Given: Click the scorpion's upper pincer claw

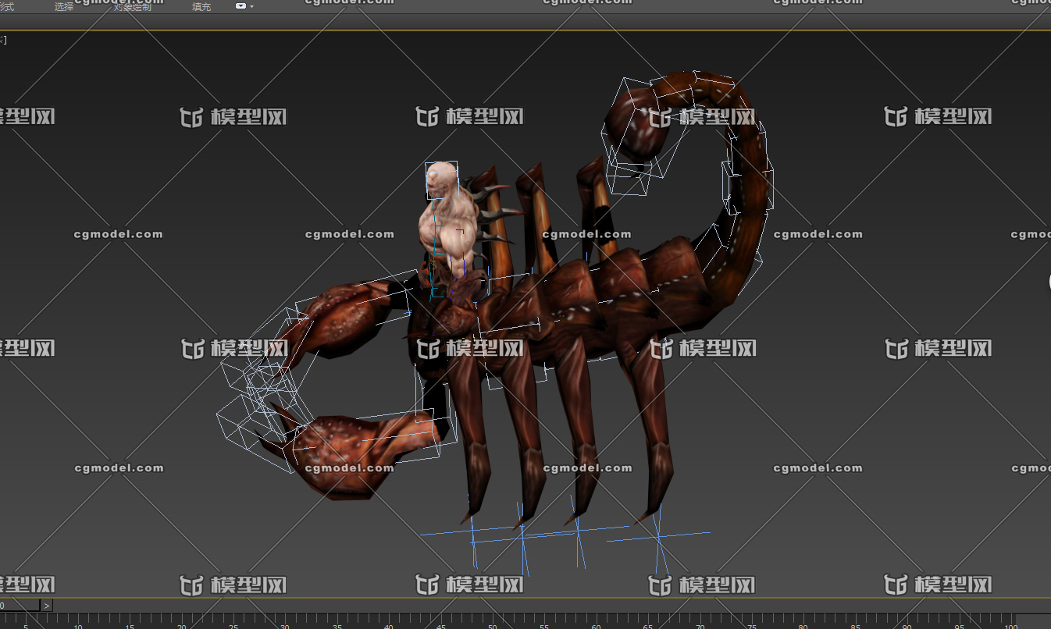Looking at the screenshot, I should pos(344,316).
